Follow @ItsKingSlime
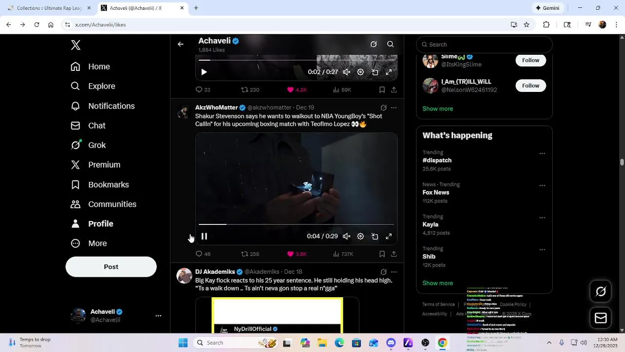Viewport: 625px width, 352px height. click(530, 60)
